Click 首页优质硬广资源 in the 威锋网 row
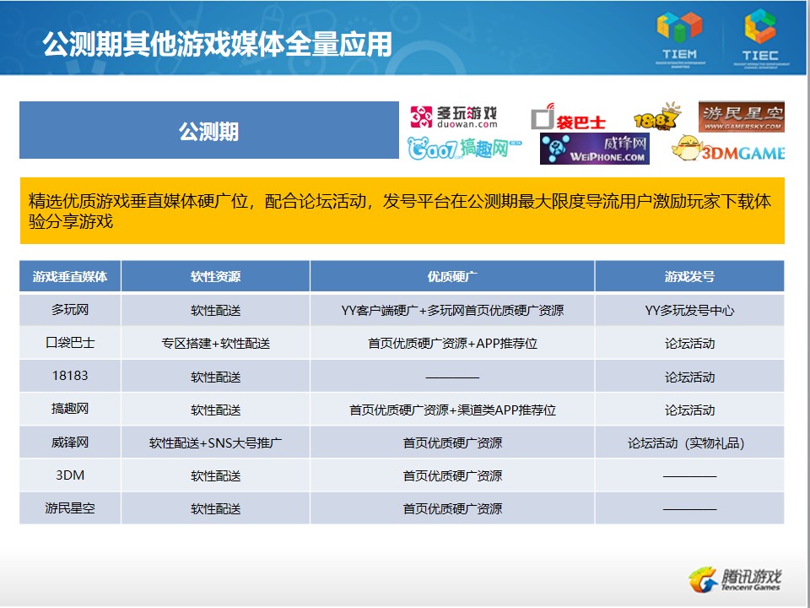The image size is (810, 608). coord(452,442)
